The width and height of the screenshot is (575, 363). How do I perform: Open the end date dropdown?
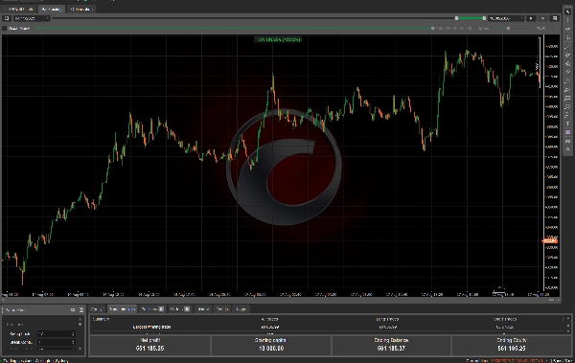pyautogui.click(x=506, y=18)
